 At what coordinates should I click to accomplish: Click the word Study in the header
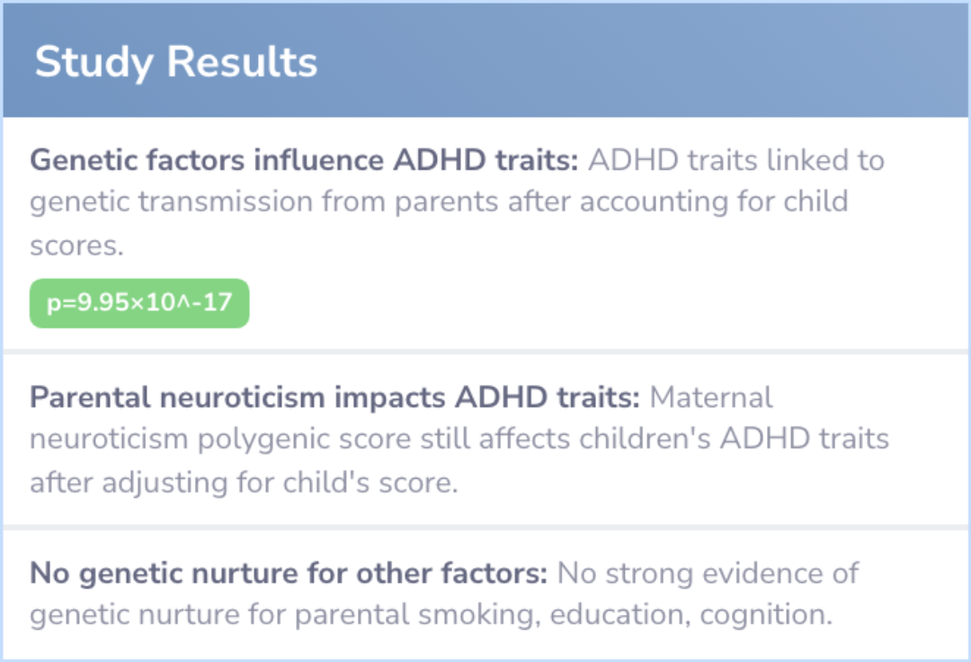click(94, 63)
